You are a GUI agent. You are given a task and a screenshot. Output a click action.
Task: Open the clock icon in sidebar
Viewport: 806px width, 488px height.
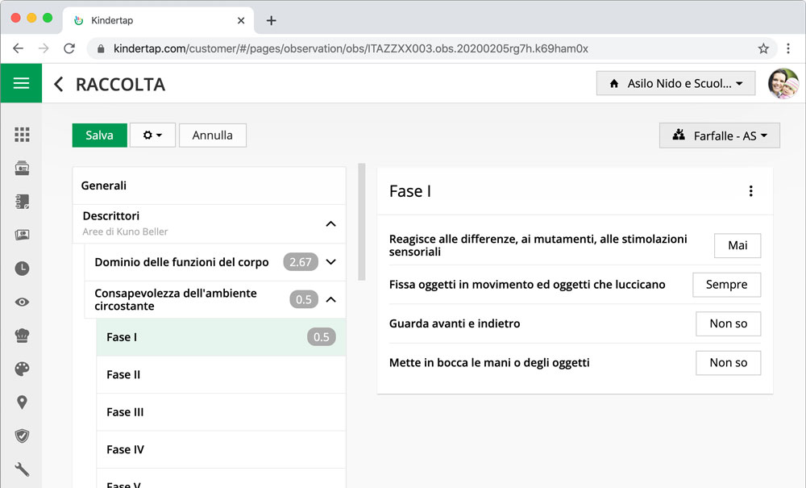pyautogui.click(x=22, y=269)
